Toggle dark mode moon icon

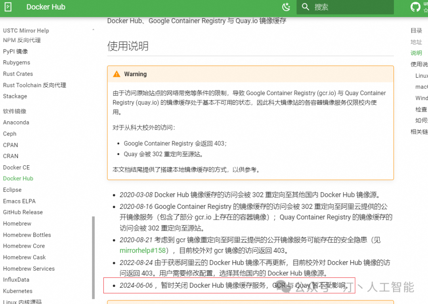(x=286, y=7)
